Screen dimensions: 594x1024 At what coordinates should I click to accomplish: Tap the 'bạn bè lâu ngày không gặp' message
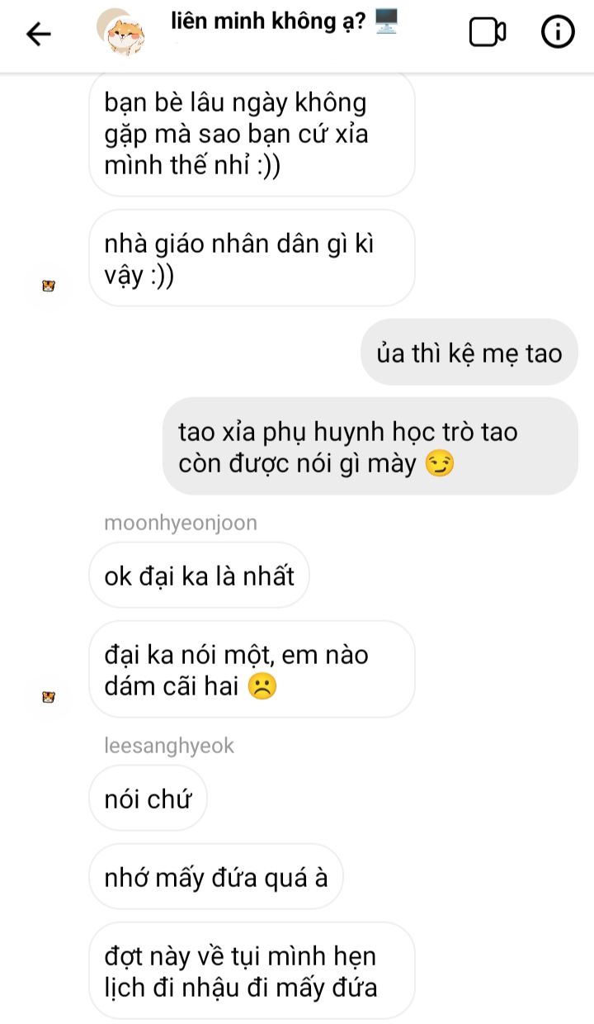(x=252, y=135)
